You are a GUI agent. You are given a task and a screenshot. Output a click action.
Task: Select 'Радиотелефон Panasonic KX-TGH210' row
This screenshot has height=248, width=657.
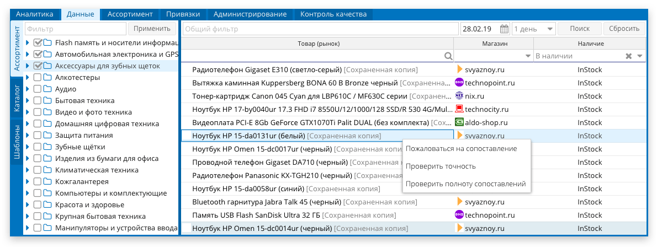pos(414,175)
